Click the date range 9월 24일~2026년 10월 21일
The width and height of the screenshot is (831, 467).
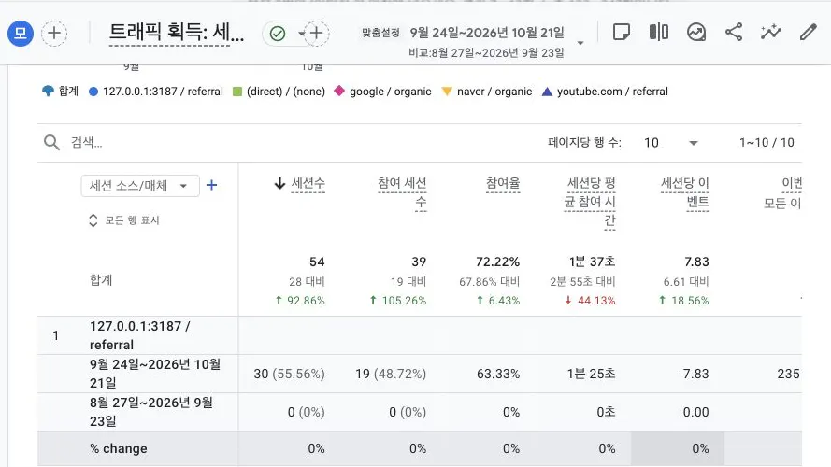486,33
